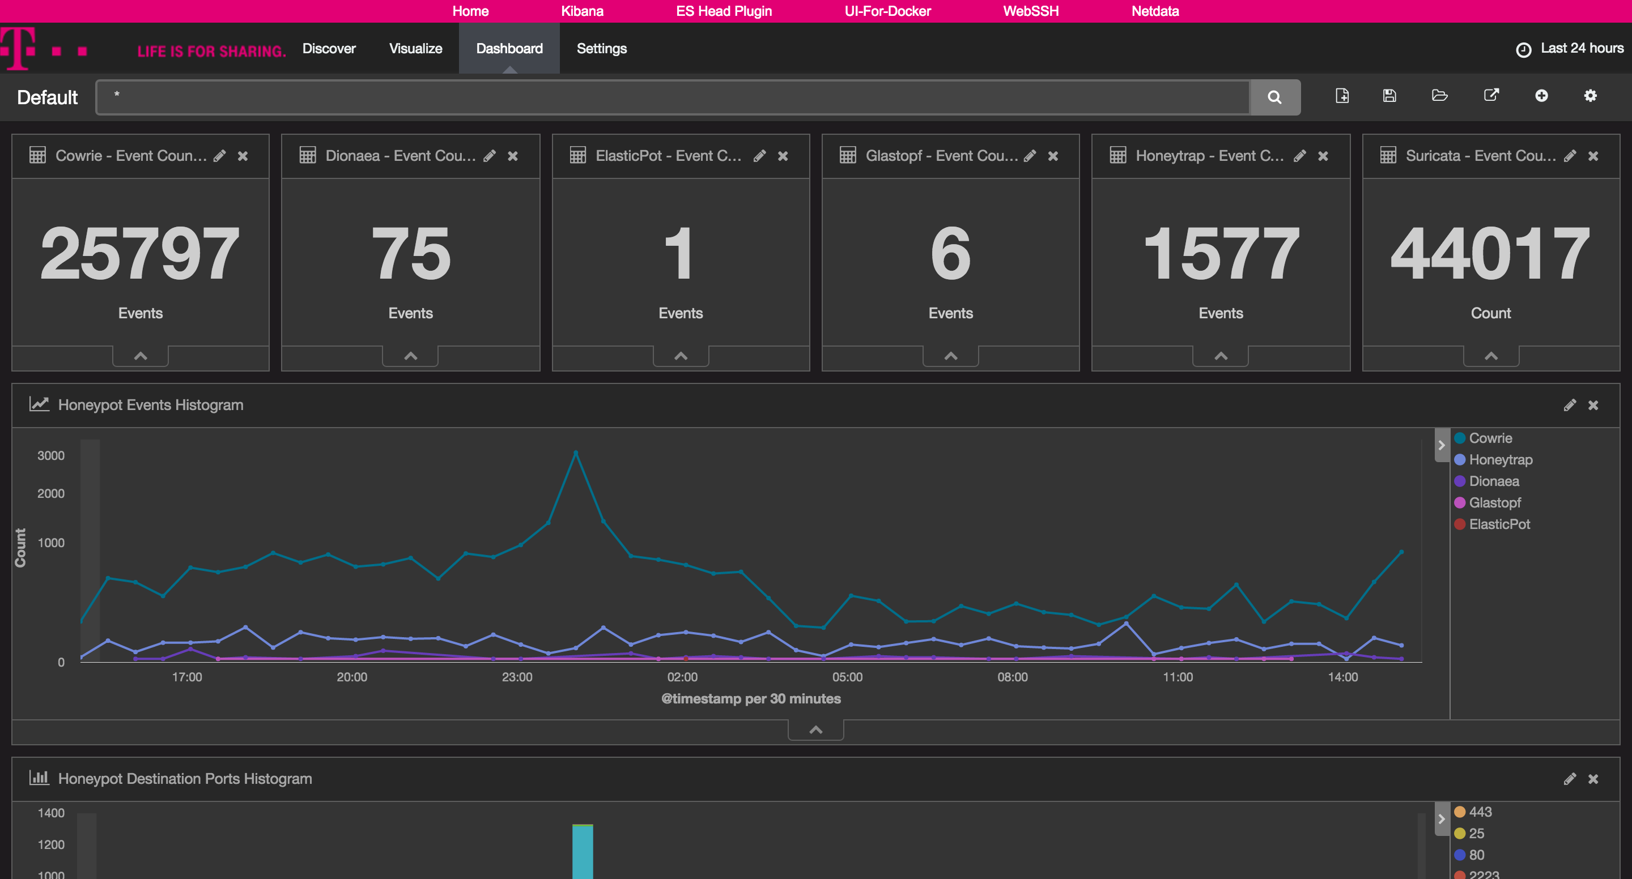Edit the Cowrie Event Count panel
Viewport: 1632px width, 879px height.
[x=220, y=156]
